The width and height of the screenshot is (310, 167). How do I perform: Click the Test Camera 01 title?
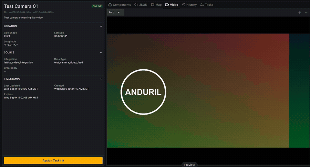21,6
